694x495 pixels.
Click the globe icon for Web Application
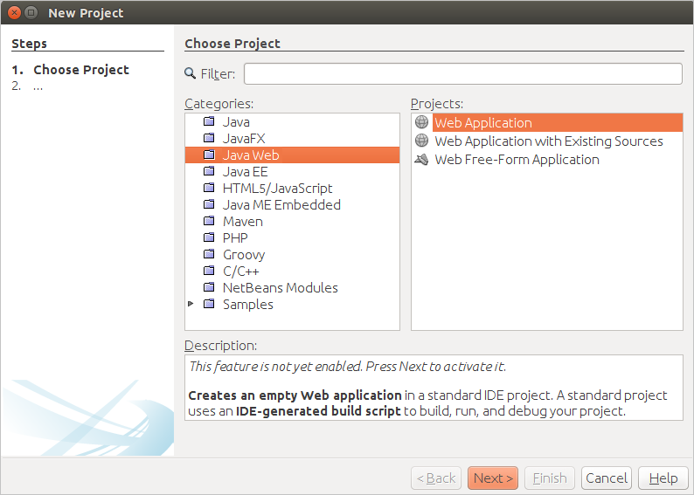point(422,121)
